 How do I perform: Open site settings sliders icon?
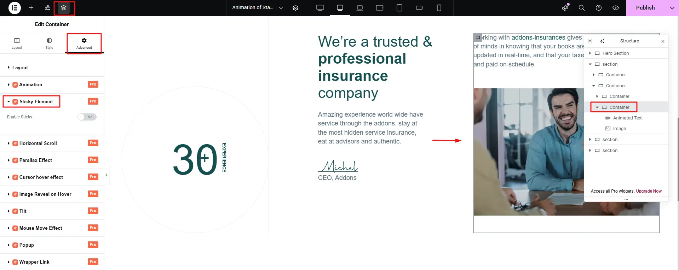click(x=47, y=8)
